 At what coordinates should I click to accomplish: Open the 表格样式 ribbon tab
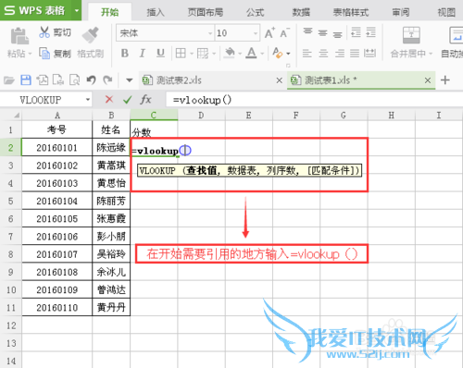351,12
